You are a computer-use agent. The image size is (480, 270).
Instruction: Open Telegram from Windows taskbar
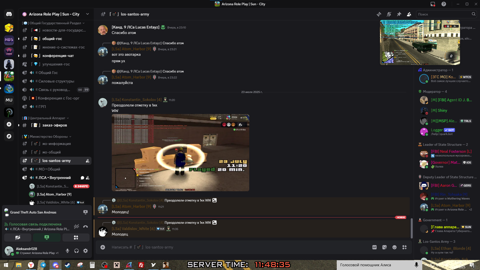click(x=43, y=265)
